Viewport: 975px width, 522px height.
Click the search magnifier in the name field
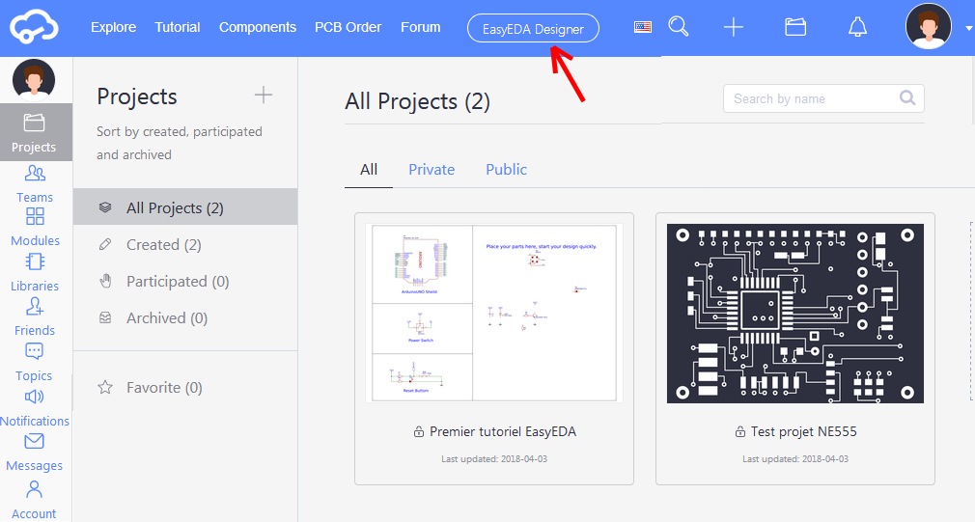click(907, 97)
